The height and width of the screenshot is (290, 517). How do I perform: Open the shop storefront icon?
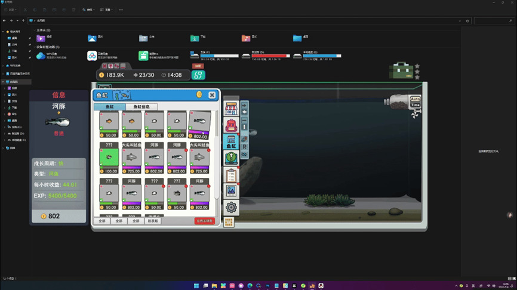point(231,109)
